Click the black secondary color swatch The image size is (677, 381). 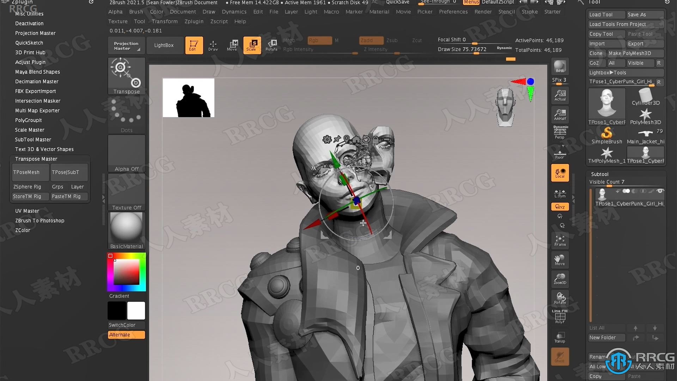pos(117,311)
